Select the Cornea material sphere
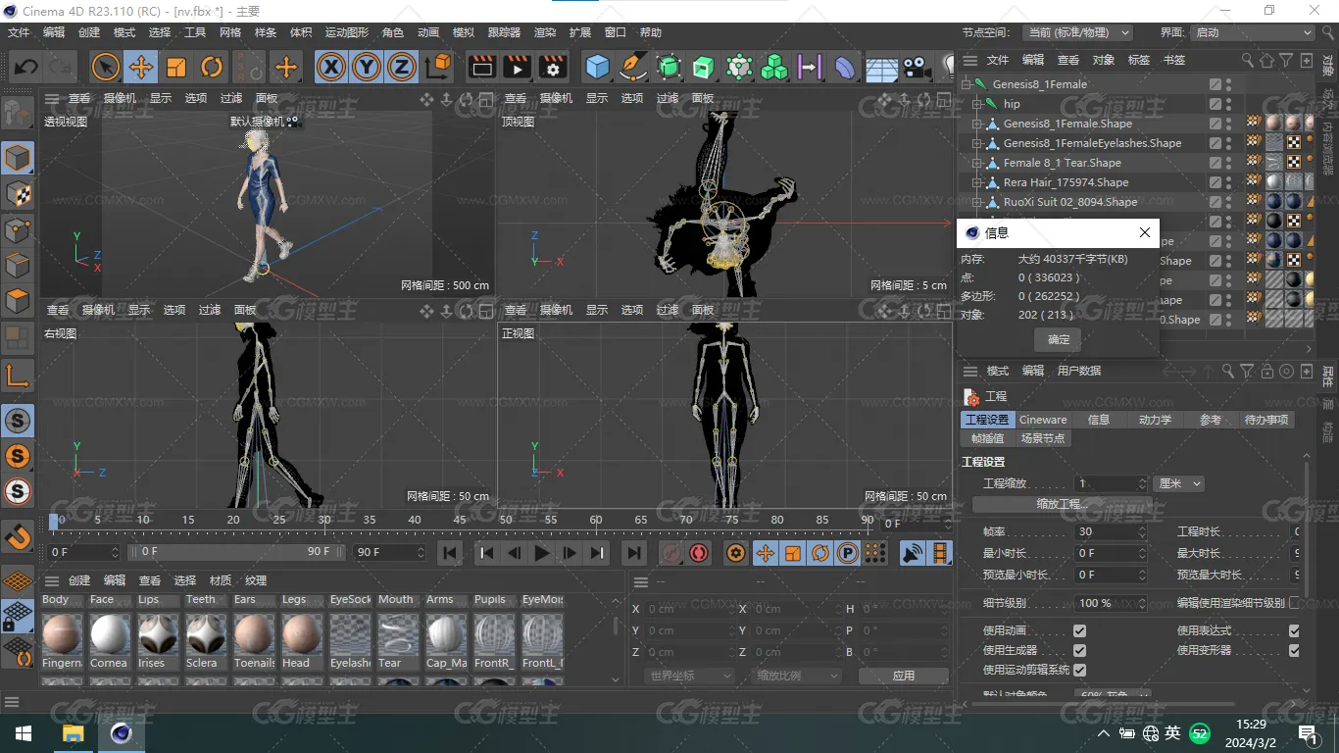Viewport: 1339px width, 753px height. coord(109,634)
